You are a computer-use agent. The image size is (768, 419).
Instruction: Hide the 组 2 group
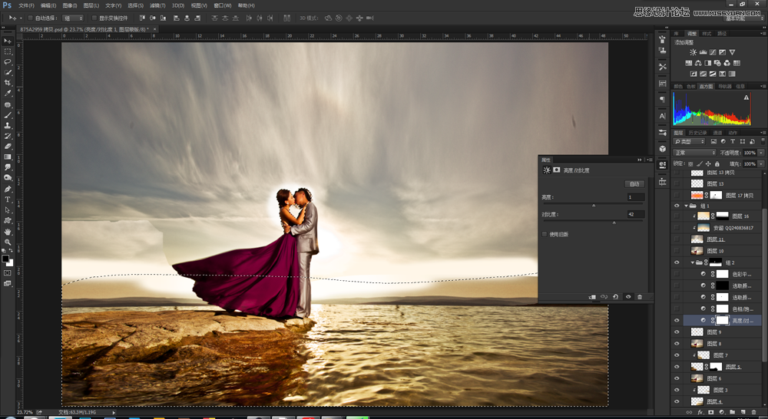pyautogui.click(x=677, y=263)
